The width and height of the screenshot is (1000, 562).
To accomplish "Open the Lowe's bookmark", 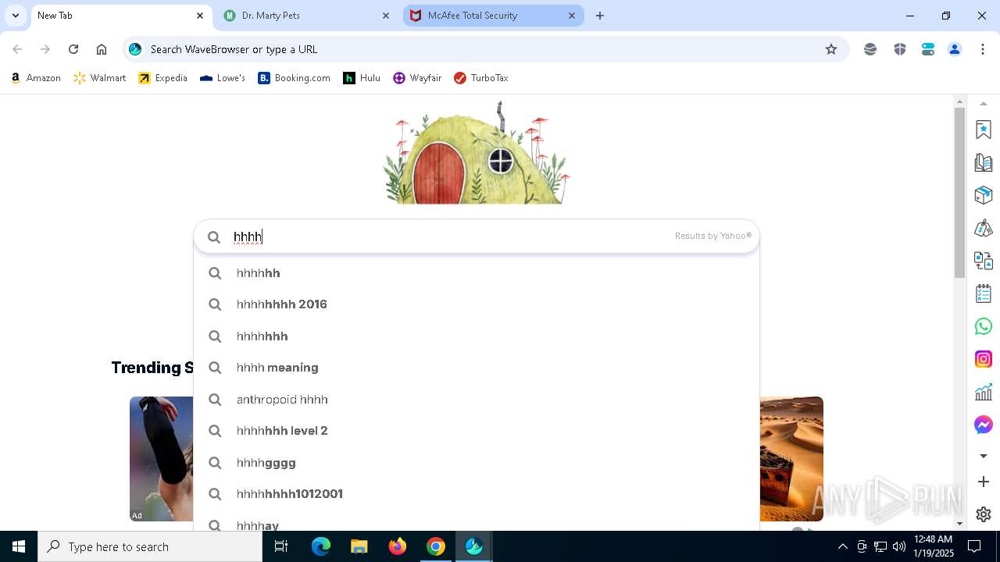I will [223, 78].
